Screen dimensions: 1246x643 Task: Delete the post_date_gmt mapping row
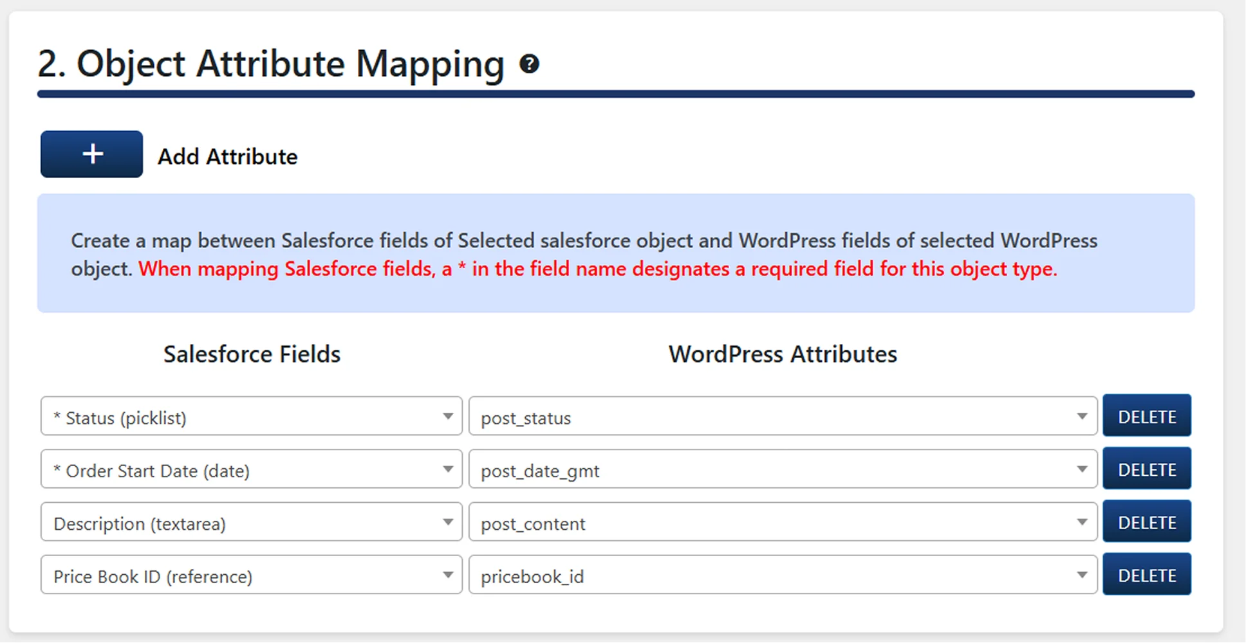click(x=1147, y=469)
